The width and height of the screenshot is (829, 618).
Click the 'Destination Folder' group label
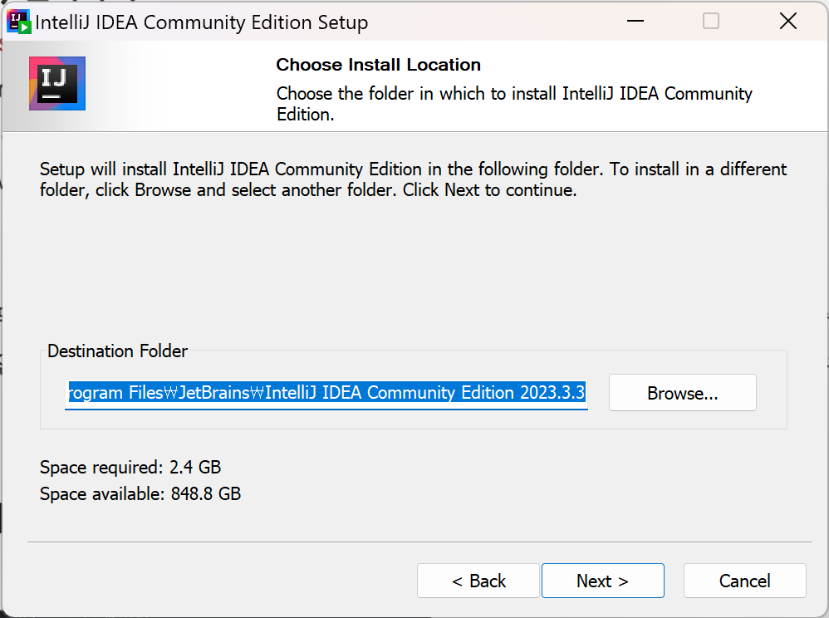[x=117, y=351]
